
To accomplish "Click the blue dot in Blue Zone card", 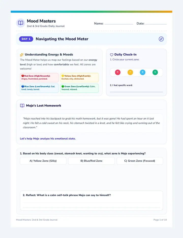I will pos(23,86).
